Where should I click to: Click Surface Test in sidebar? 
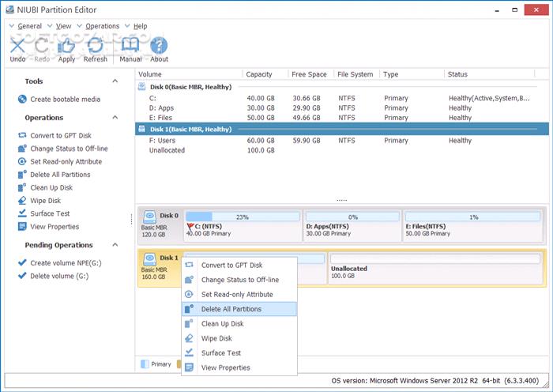coord(50,213)
